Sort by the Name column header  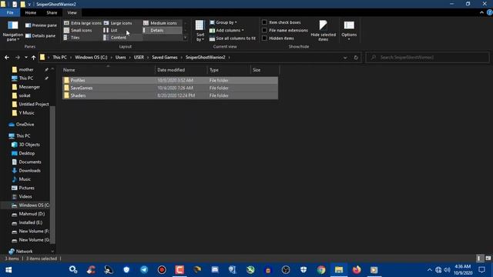point(108,70)
